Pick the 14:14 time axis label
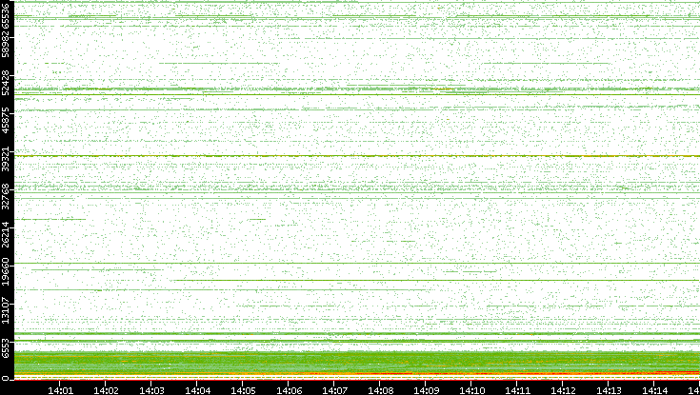The image size is (700, 395). (655, 390)
